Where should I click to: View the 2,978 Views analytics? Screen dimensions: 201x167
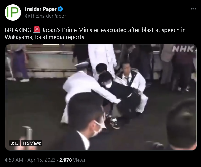pos(72,160)
